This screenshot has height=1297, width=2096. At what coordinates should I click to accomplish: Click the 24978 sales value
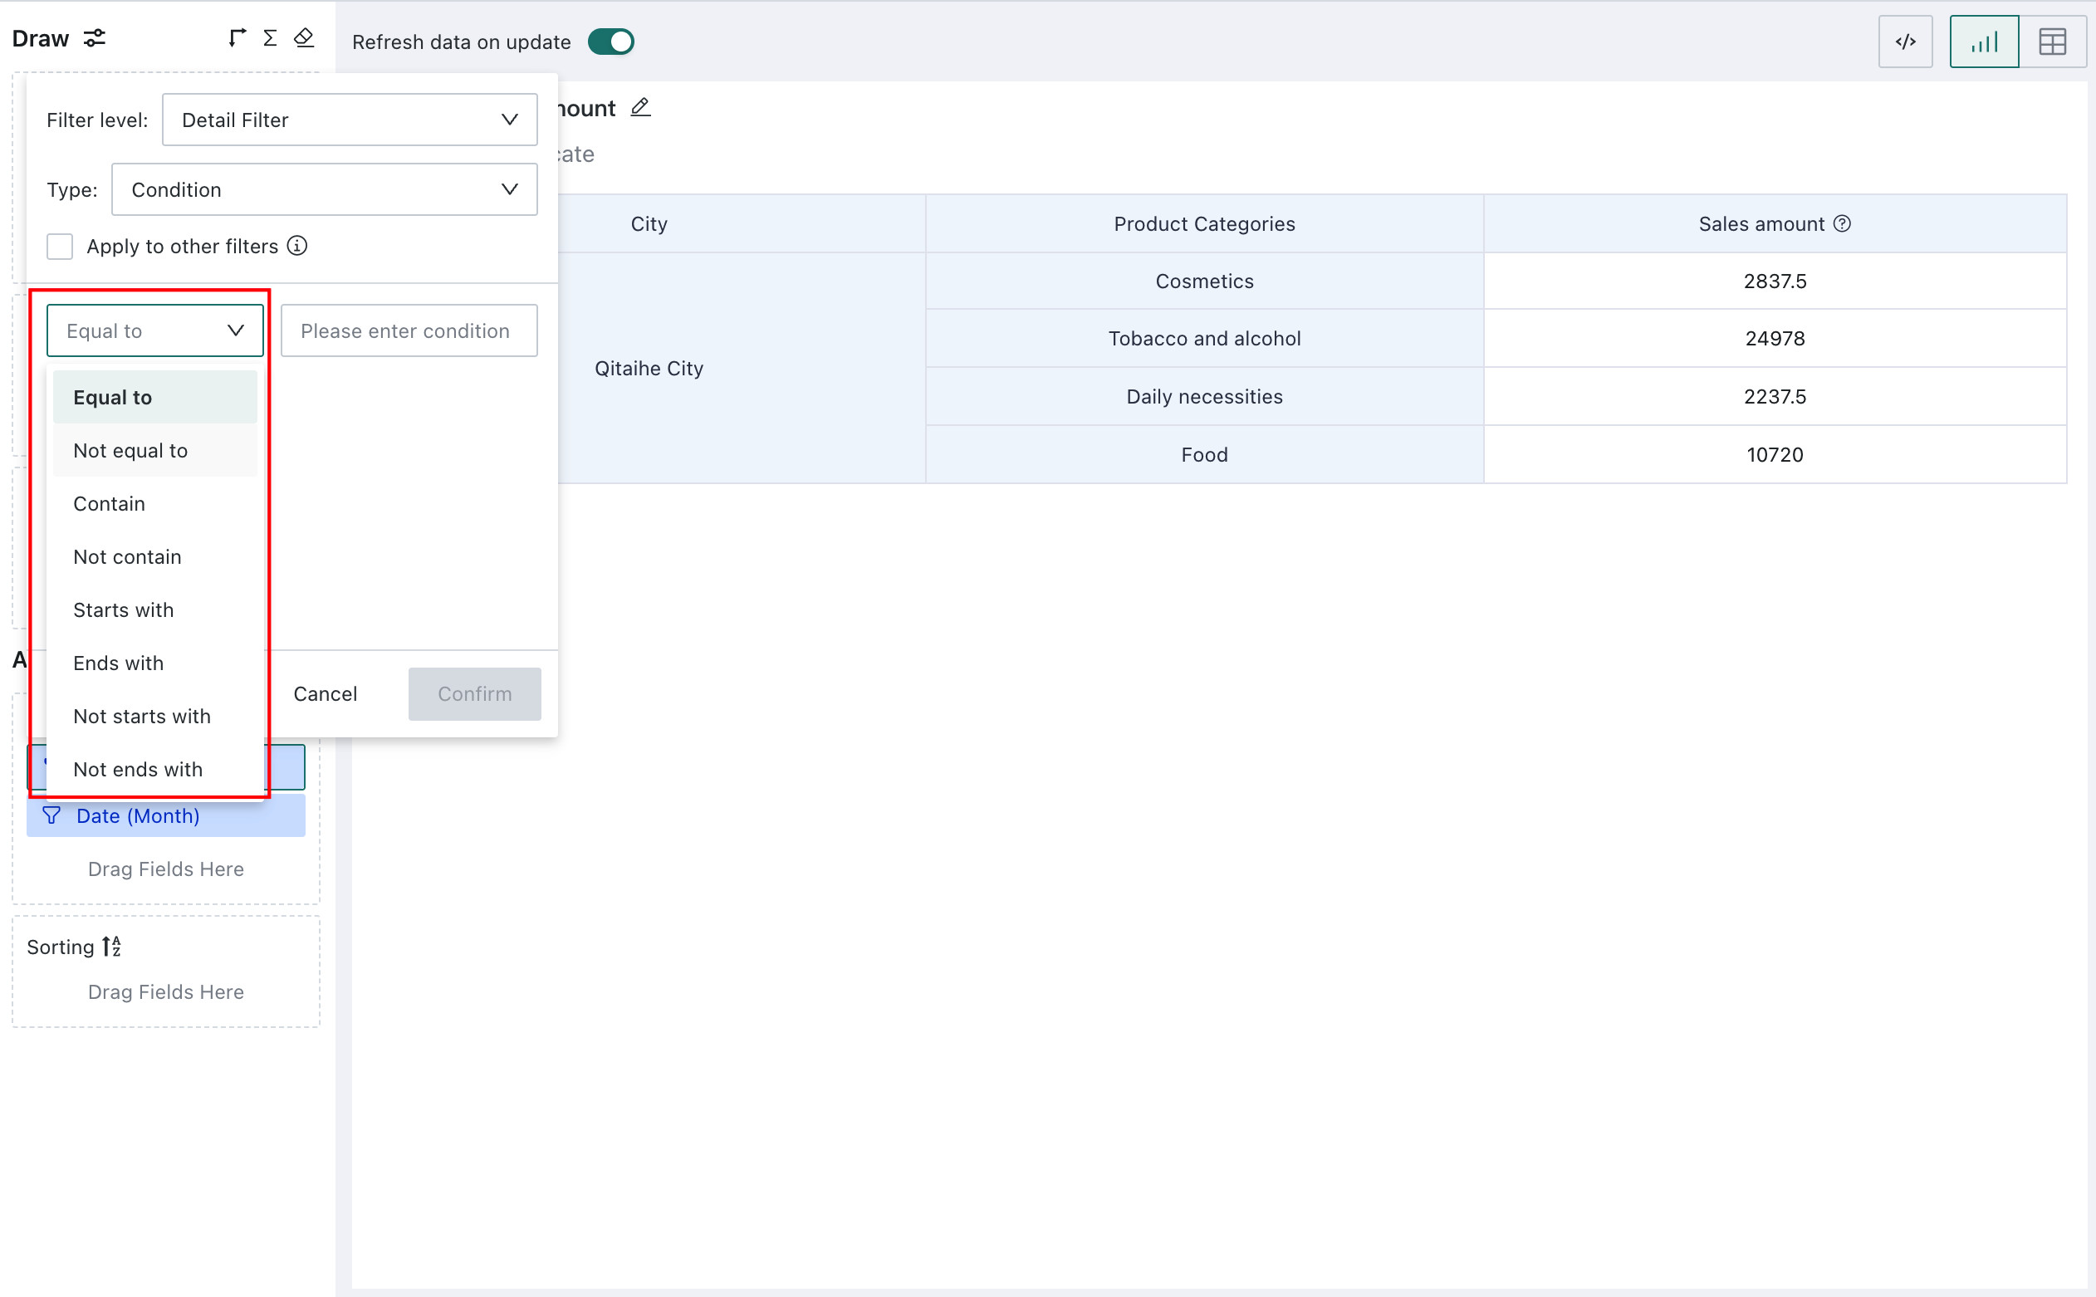1775,338
